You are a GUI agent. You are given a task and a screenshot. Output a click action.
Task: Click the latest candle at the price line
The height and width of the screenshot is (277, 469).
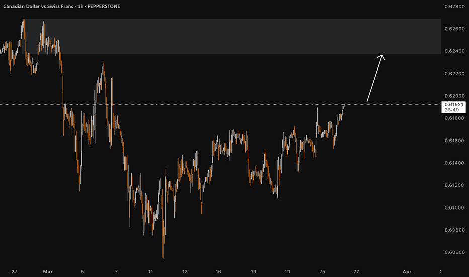pyautogui.click(x=344, y=106)
